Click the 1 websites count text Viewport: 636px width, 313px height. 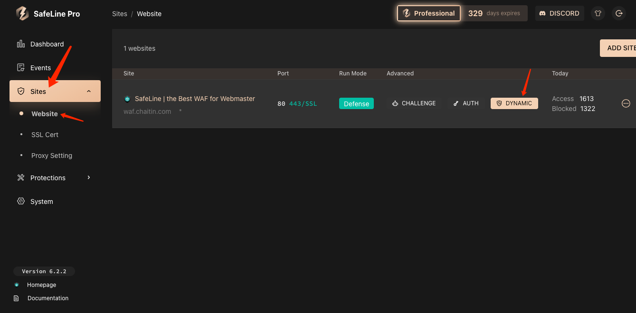click(139, 48)
